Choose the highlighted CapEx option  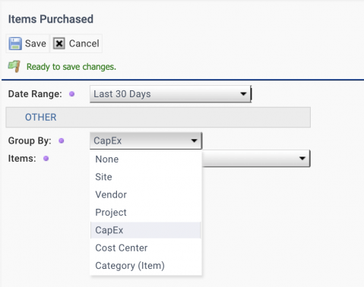coord(146,230)
